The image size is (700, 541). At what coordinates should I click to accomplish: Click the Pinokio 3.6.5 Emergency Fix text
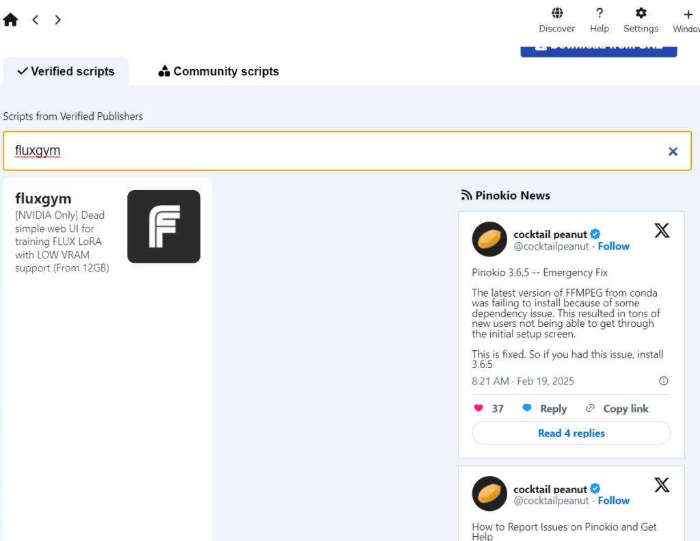pyautogui.click(x=540, y=272)
